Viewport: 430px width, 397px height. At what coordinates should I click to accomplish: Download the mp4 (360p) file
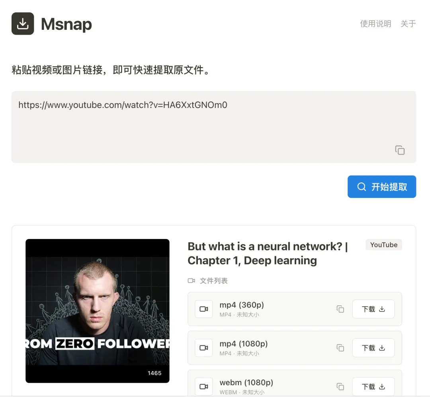[x=373, y=309]
